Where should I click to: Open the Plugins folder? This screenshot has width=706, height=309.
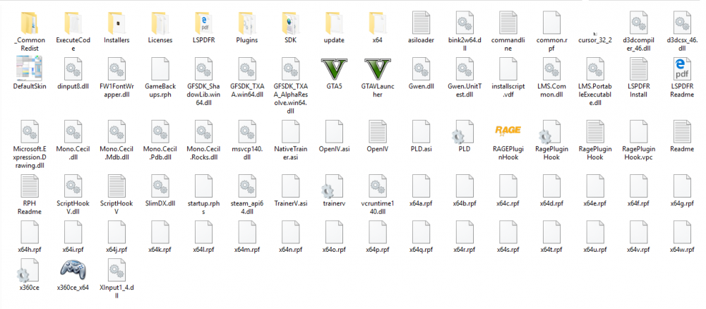pyautogui.click(x=247, y=23)
